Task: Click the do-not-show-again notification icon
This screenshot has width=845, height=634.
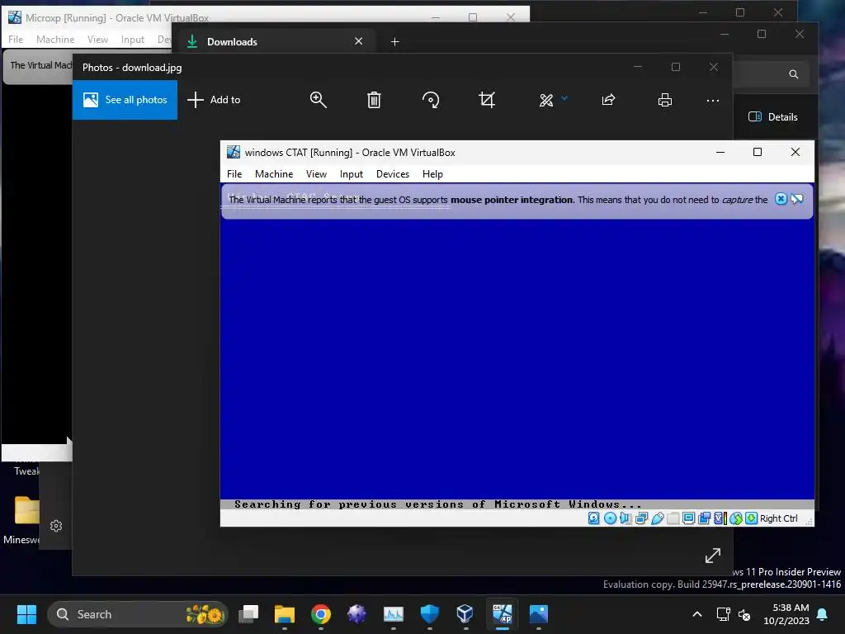Action: (797, 199)
